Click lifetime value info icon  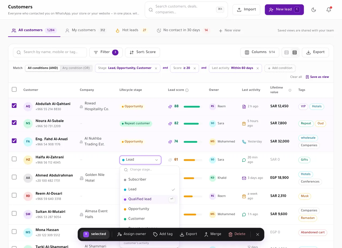coord(290,90)
